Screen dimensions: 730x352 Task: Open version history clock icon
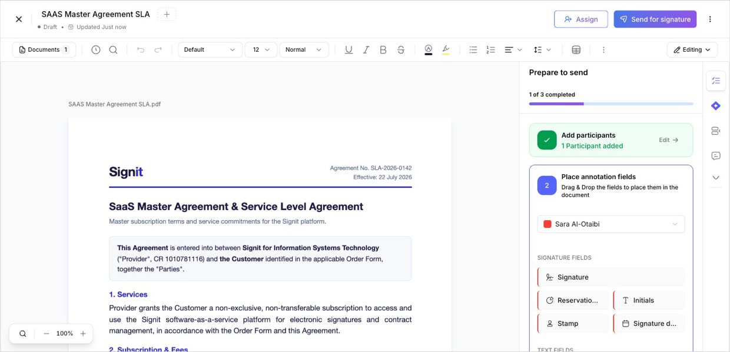96,50
